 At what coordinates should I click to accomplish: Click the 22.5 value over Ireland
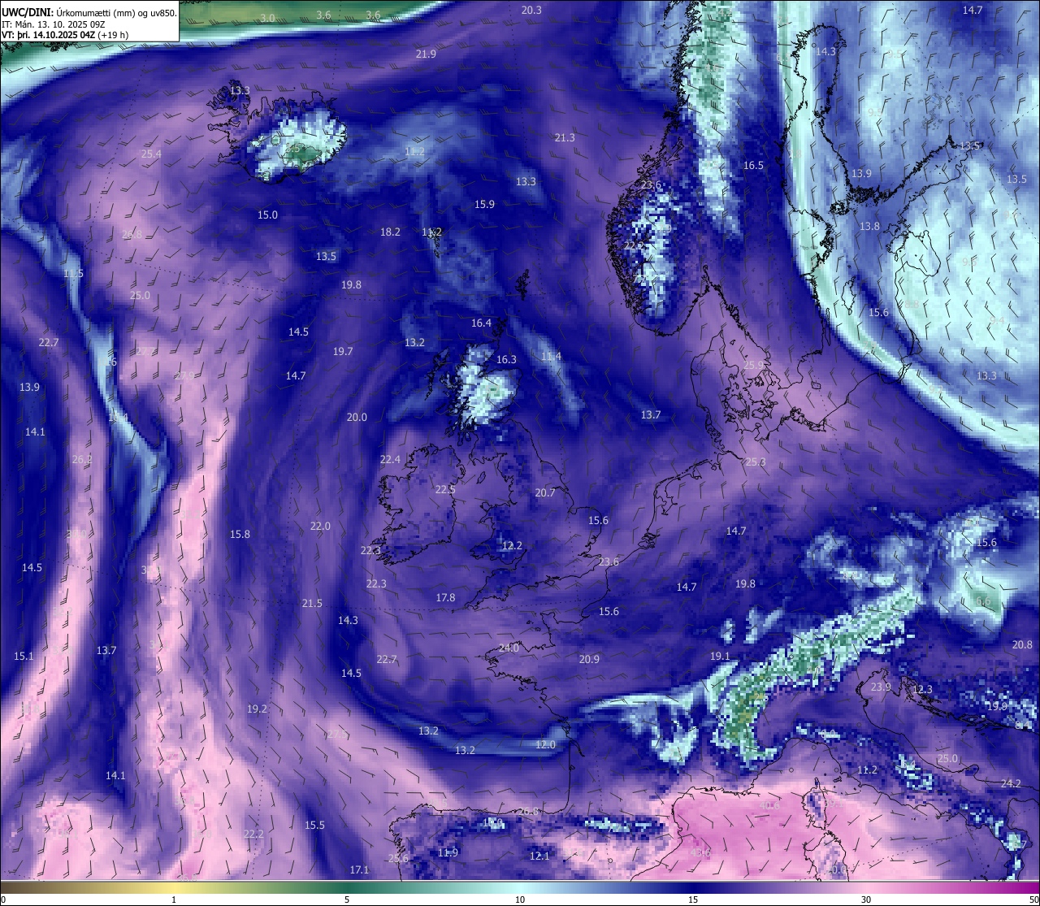[445, 489]
